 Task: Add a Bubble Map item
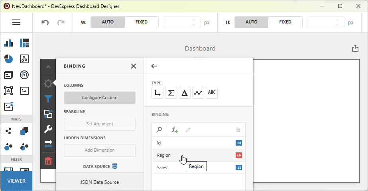(8, 147)
